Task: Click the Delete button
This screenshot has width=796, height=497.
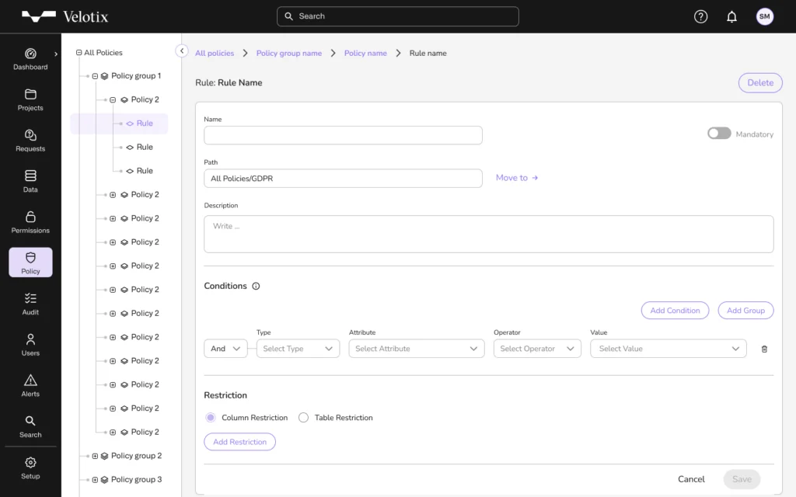Action: pyautogui.click(x=760, y=82)
